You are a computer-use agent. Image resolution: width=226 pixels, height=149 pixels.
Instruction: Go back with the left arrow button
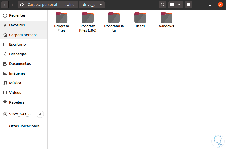[5, 5]
